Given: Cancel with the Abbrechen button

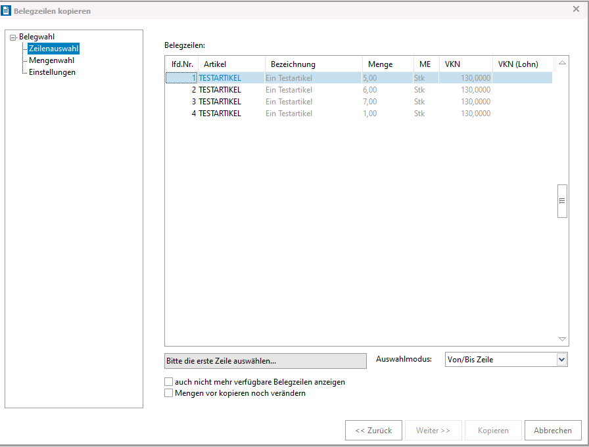Looking at the screenshot, I should tap(553, 430).
